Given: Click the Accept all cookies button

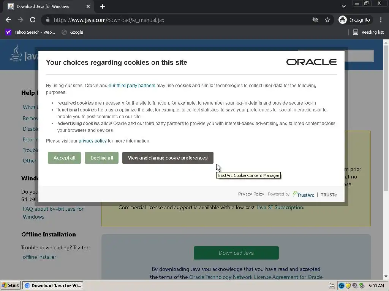Looking at the screenshot, I should (x=64, y=158).
